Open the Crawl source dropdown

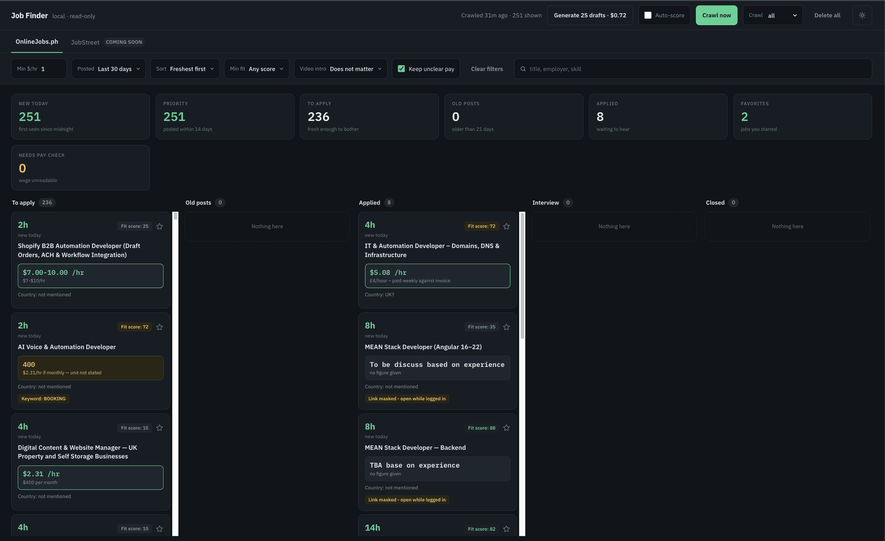click(x=773, y=15)
